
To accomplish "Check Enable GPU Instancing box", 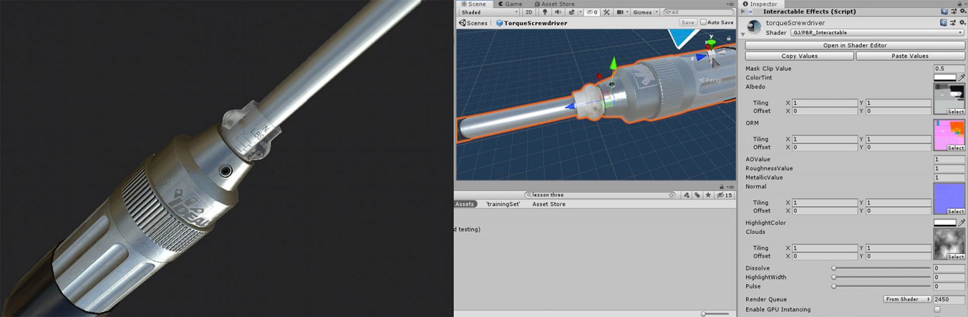I will tap(937, 309).
